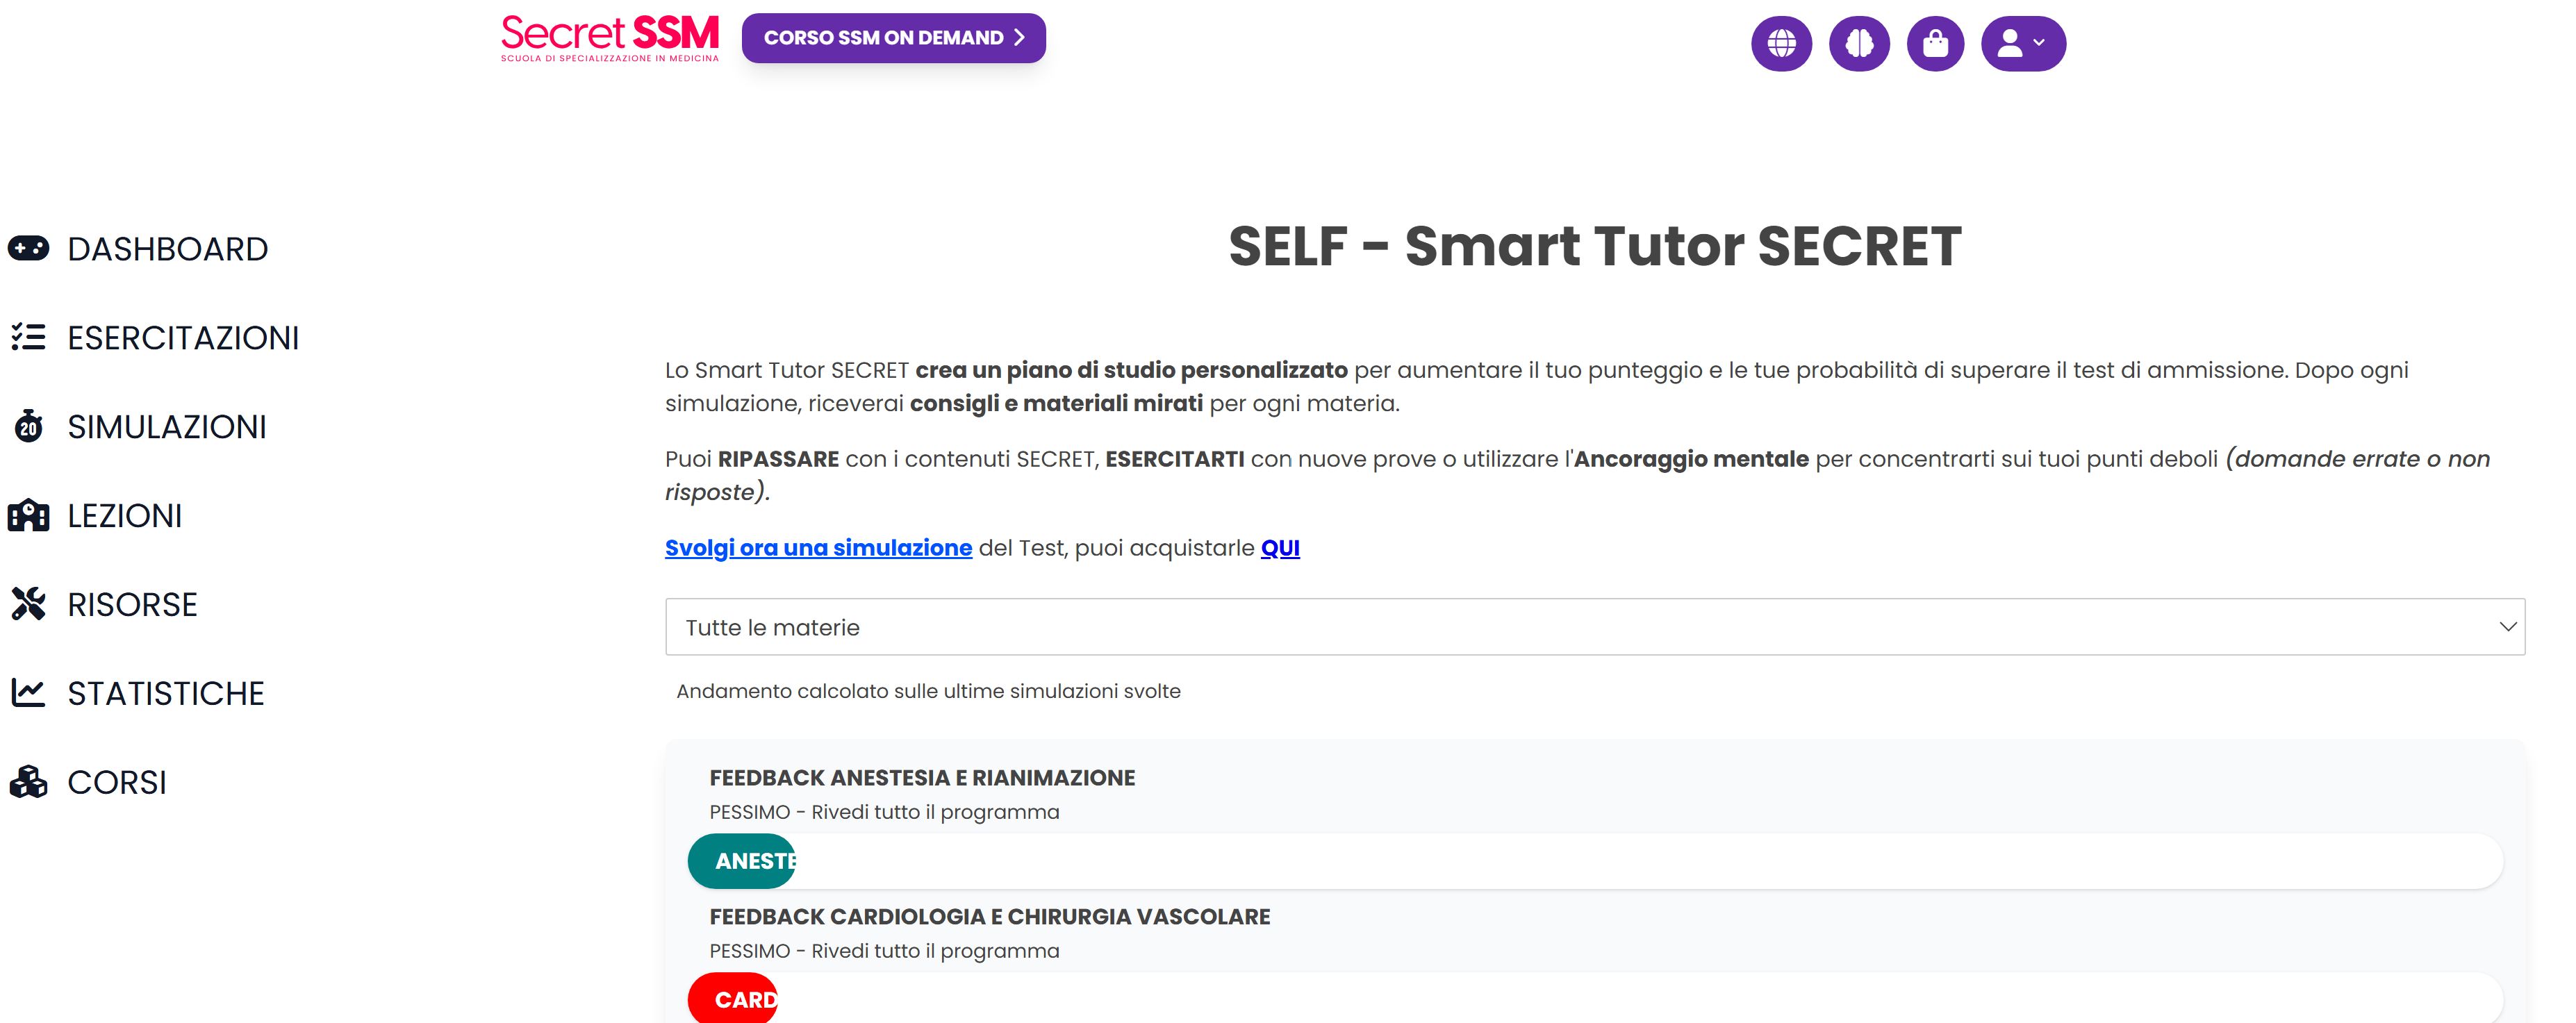The height and width of the screenshot is (1023, 2576).
Task: Click the Dashboard gamepad icon
Action: click(28, 248)
